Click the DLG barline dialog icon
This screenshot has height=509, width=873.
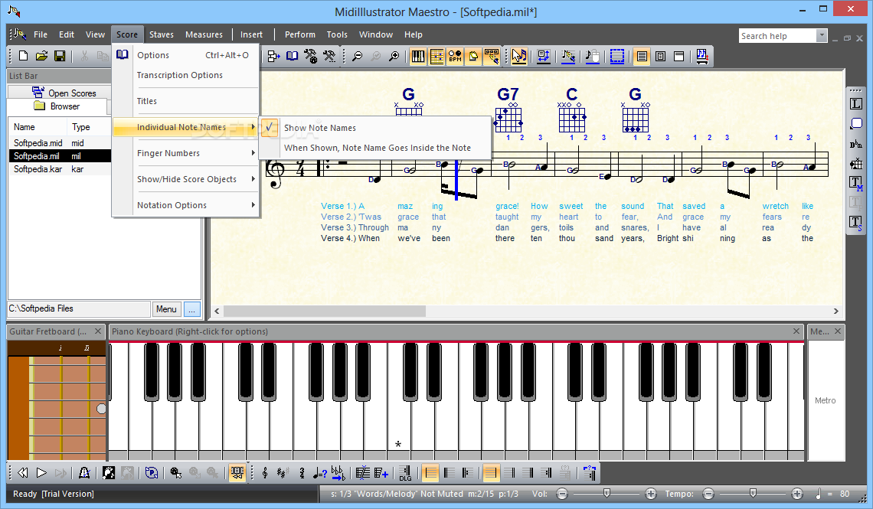[x=405, y=473]
